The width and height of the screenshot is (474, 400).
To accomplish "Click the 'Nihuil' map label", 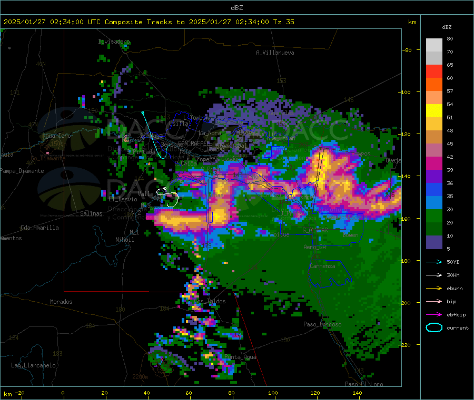I will (x=124, y=240).
